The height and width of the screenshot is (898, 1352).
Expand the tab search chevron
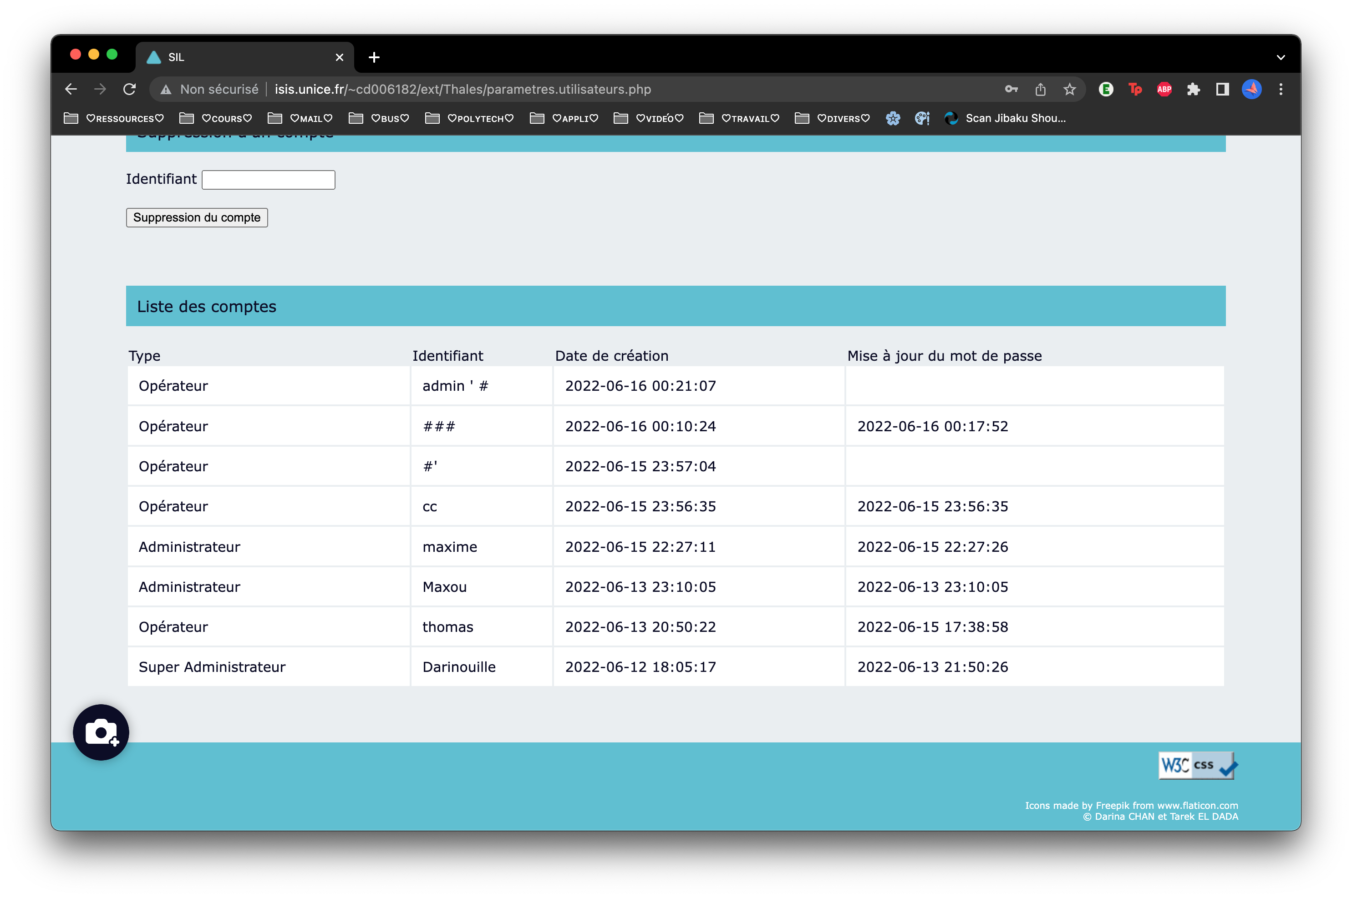pos(1281,57)
